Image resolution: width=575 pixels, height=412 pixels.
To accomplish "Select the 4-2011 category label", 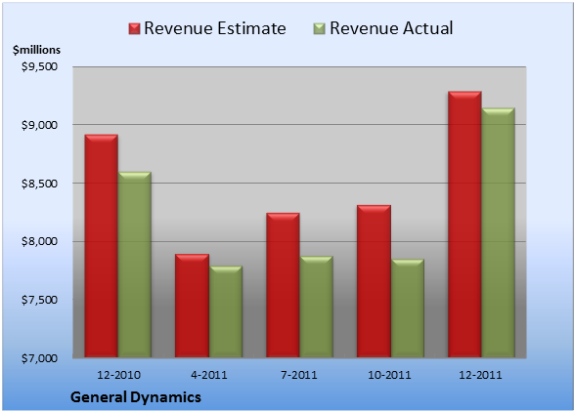I will coord(209,375).
